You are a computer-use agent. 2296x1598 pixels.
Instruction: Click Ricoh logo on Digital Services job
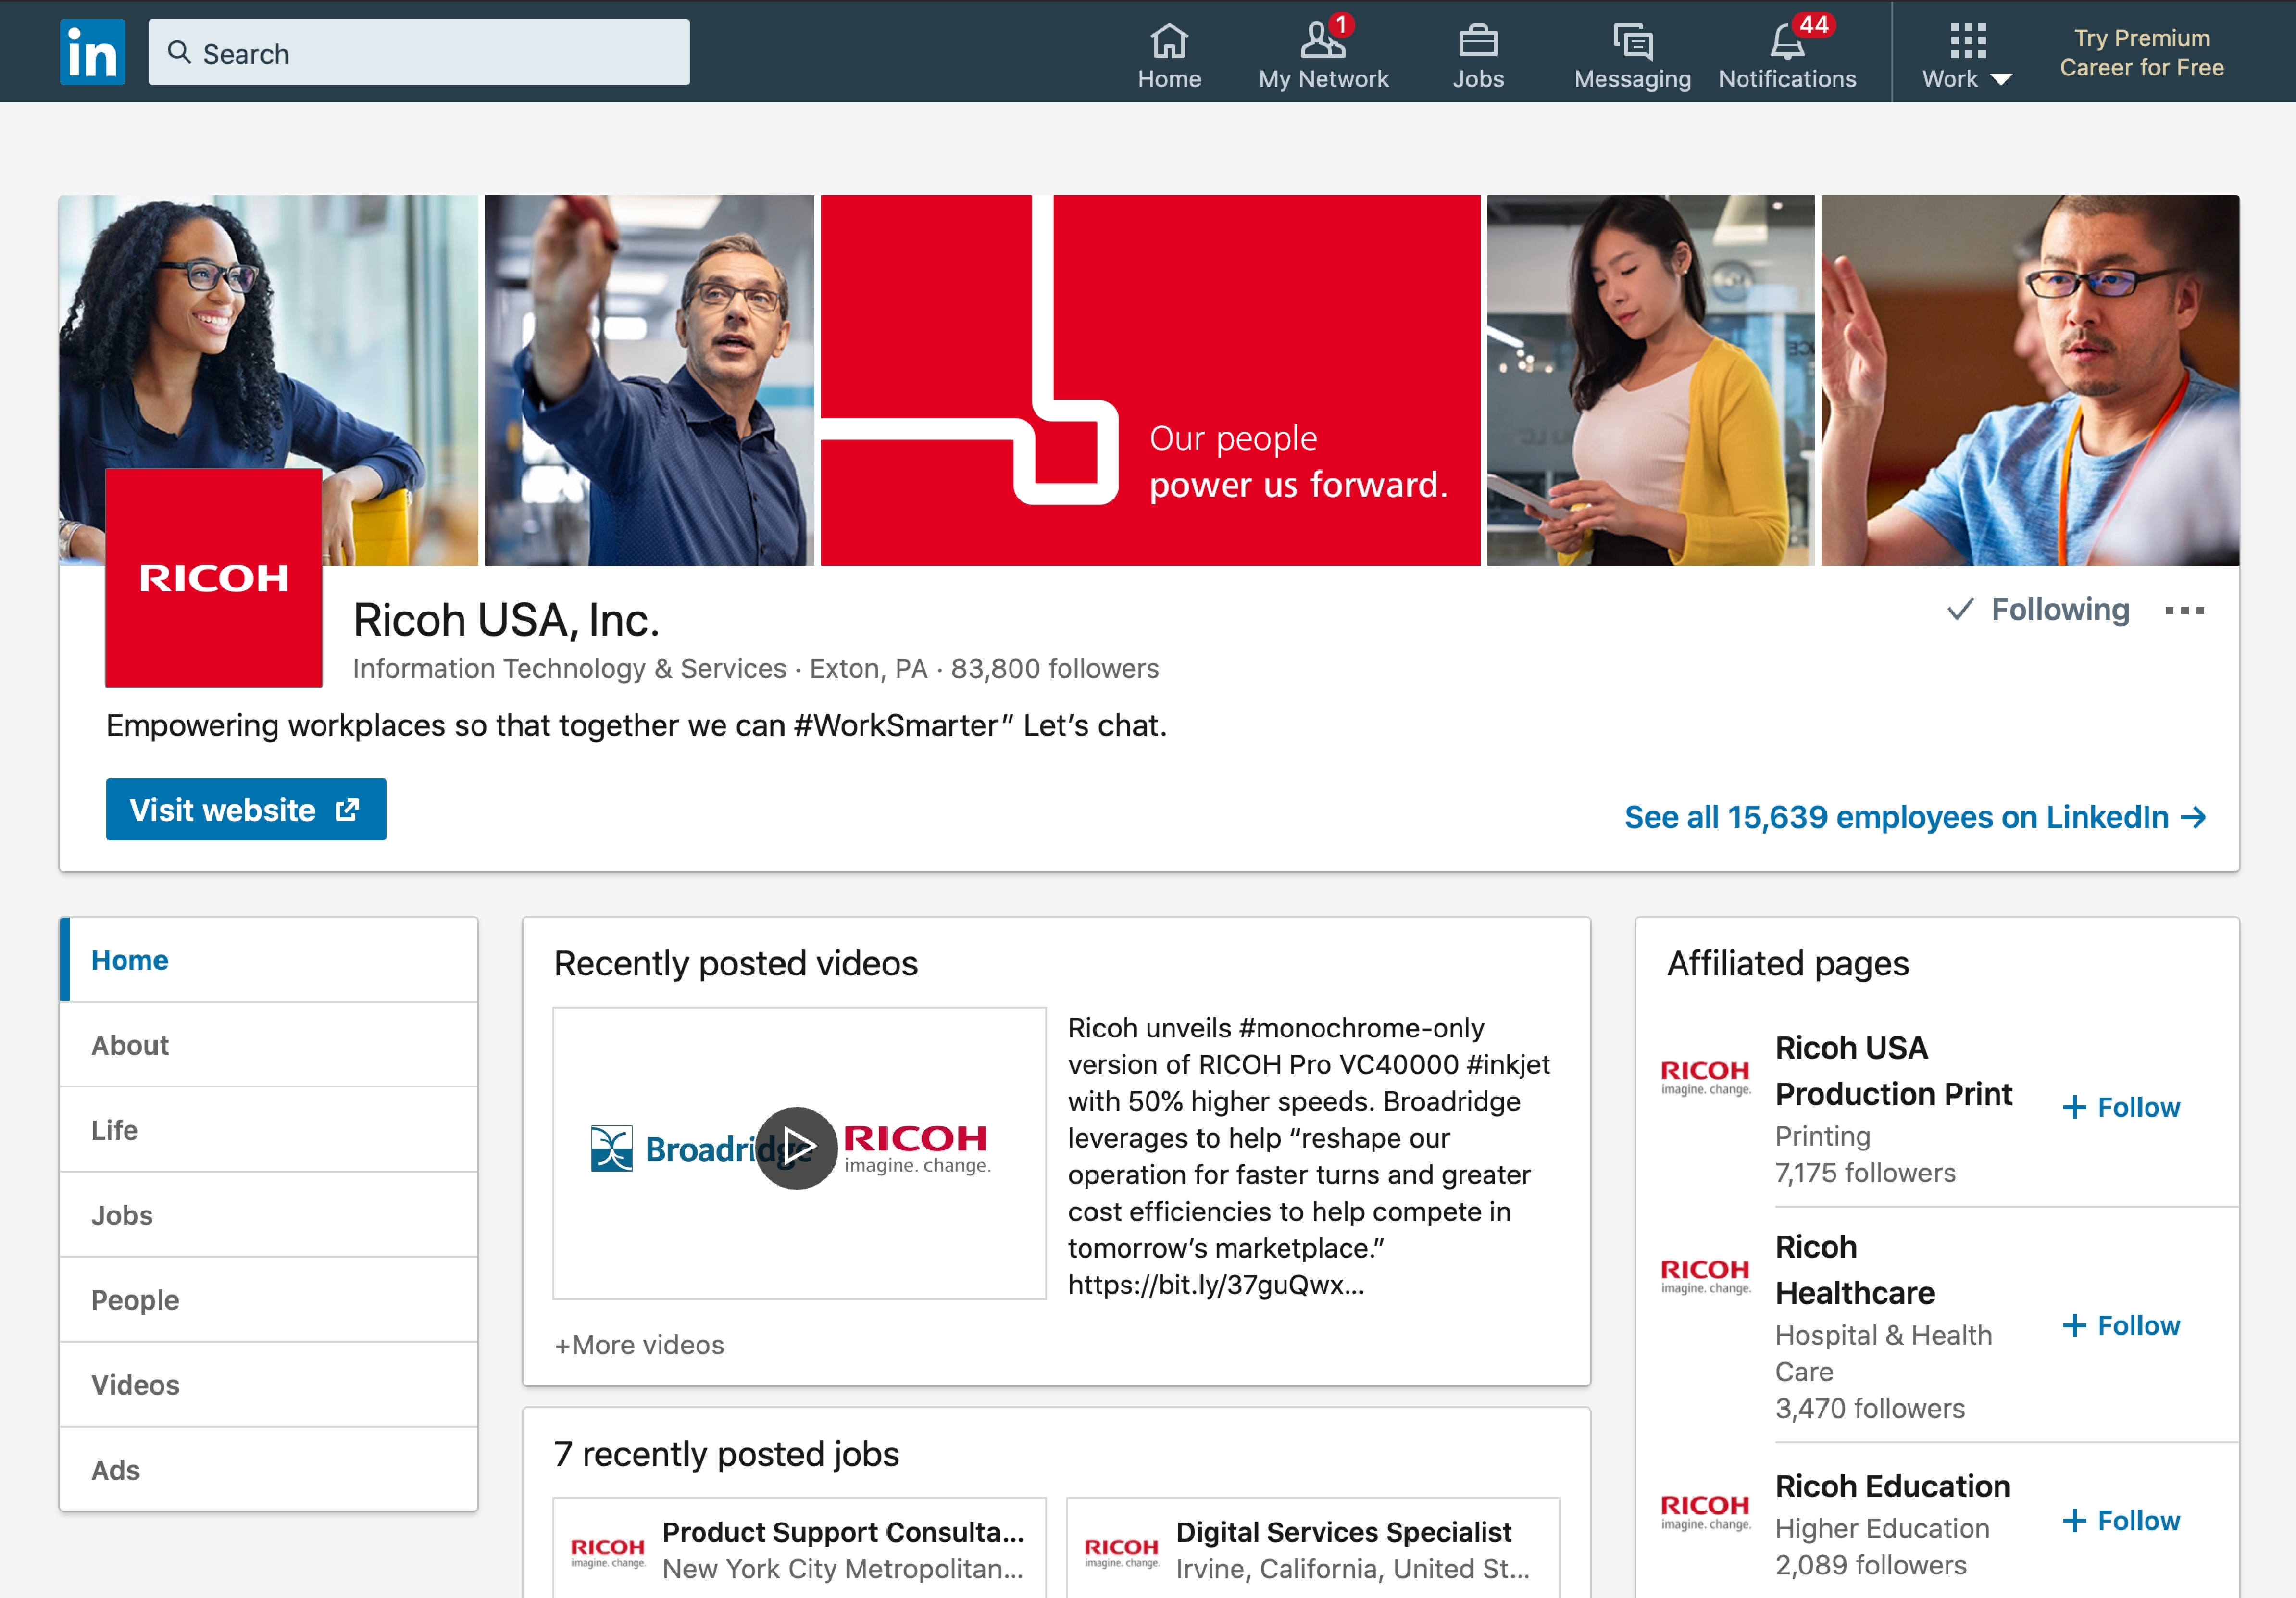[x=1121, y=1551]
